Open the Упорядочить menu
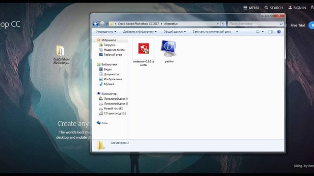Viewport: 314px width, 176px height. [x=106, y=31]
